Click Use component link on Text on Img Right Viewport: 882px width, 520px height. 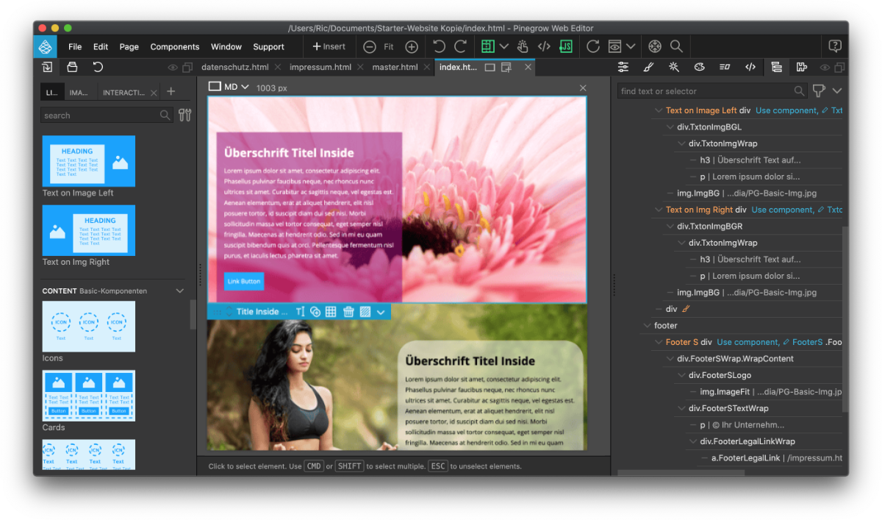pos(784,210)
